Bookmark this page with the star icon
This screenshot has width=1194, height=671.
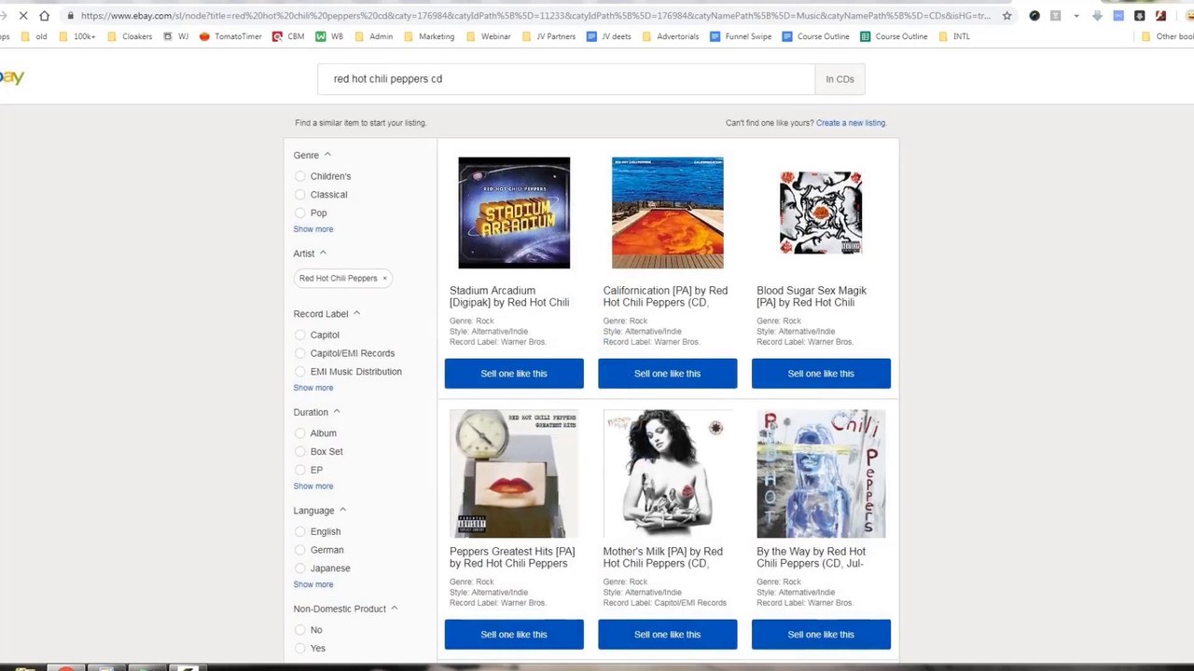[1007, 16]
